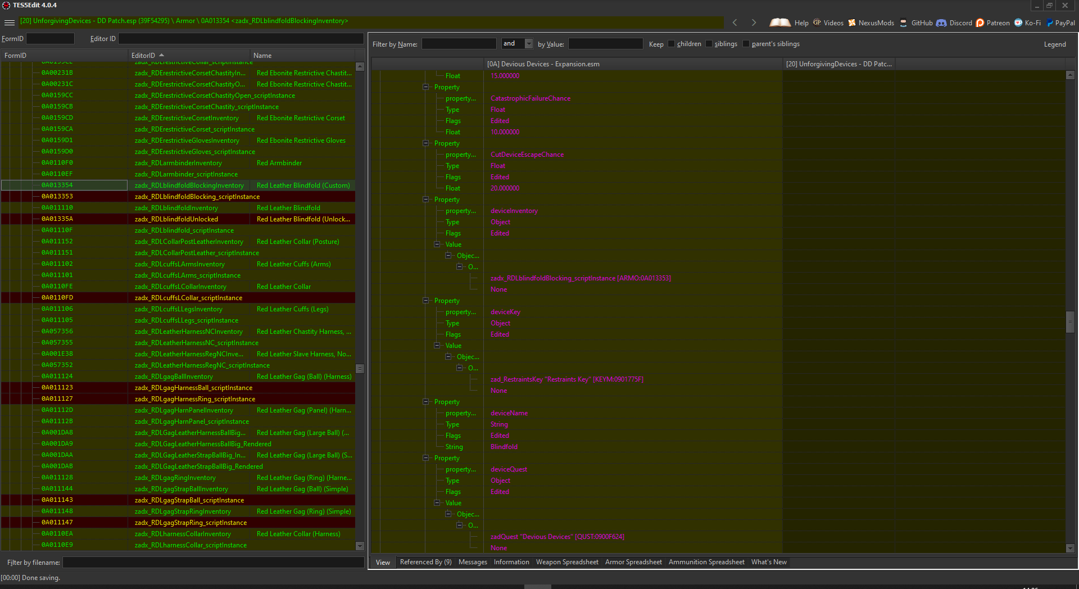The image size is (1079, 589).
Task: Click the GP Videos icon
Action: [x=817, y=22]
